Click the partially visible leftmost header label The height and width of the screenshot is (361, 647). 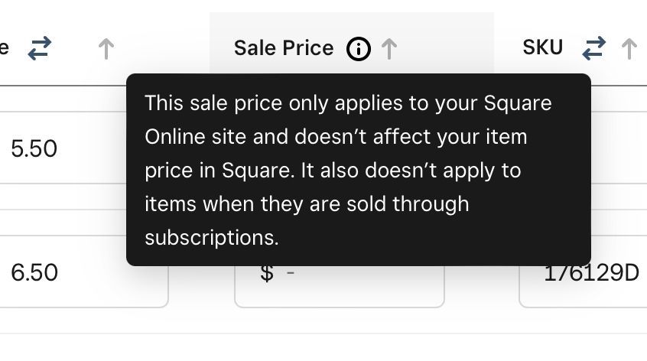coord(4,48)
